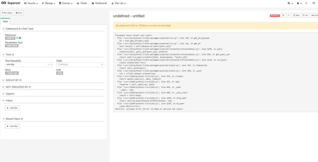The height and width of the screenshot is (162, 318).
Task: Click the Run Query button
Action: click(7, 13)
